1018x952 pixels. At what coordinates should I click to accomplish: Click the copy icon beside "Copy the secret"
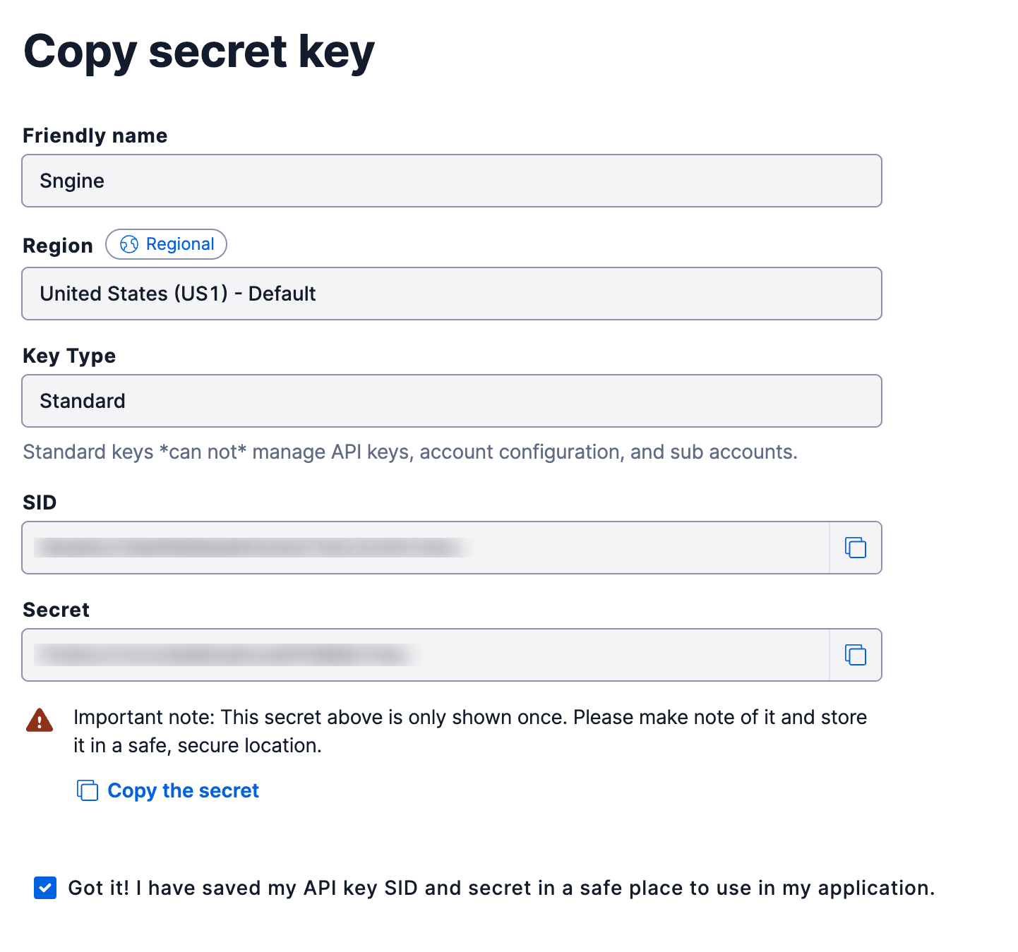click(88, 790)
